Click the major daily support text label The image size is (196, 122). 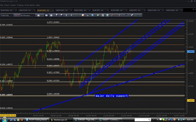click(x=112, y=96)
